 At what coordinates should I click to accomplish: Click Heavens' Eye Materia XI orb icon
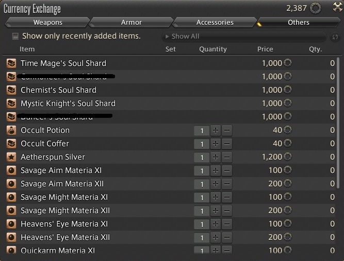11,224
